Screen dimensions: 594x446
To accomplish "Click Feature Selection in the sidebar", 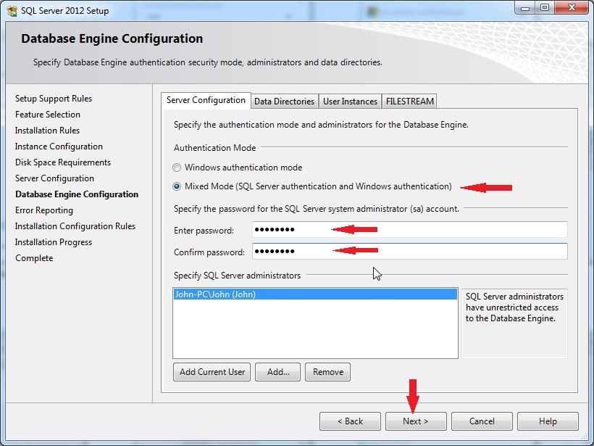I will [48, 115].
